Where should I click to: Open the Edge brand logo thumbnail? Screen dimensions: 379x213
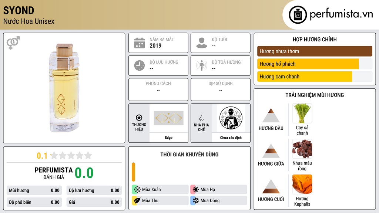169,118
